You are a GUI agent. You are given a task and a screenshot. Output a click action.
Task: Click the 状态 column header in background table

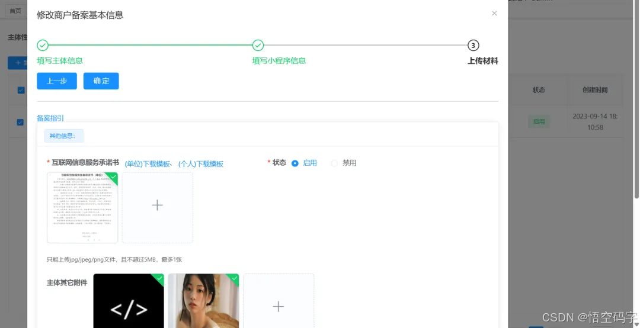[x=539, y=90]
